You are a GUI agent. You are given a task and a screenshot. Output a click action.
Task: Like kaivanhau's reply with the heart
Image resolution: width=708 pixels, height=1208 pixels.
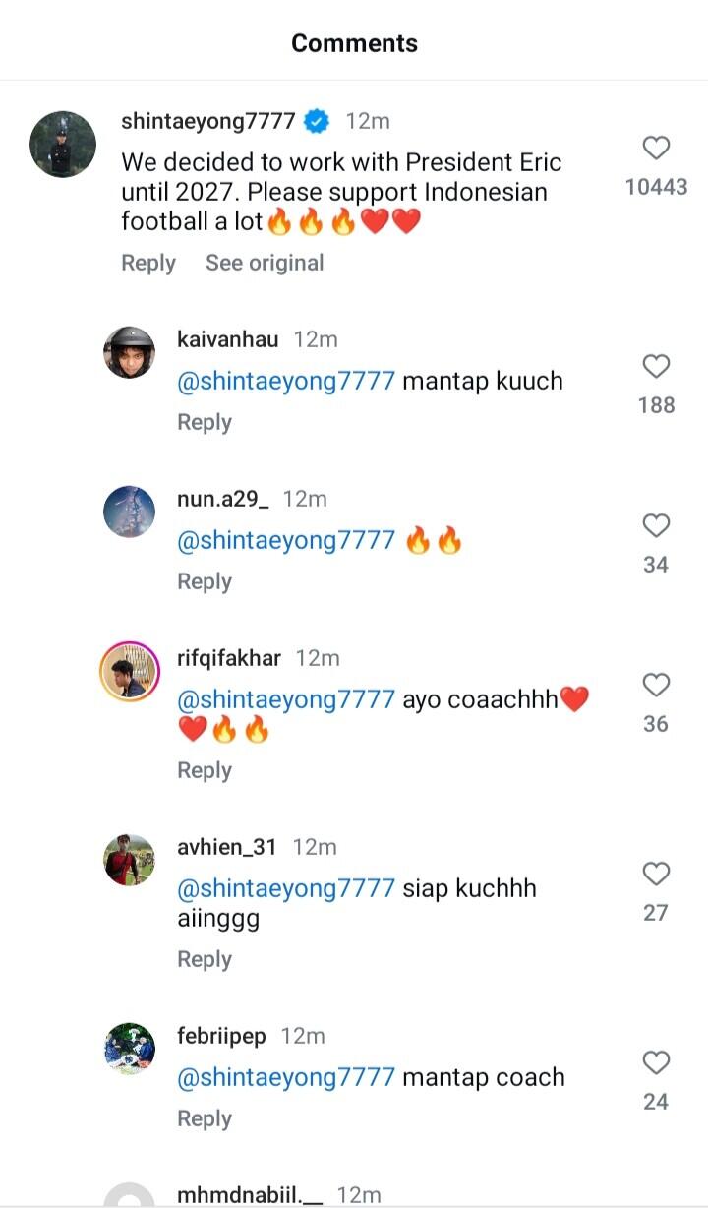[656, 367]
